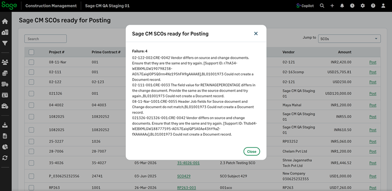This screenshot has width=392, height=191.
Task: Open the settings gear icon
Action: pyautogui.click(x=363, y=6)
